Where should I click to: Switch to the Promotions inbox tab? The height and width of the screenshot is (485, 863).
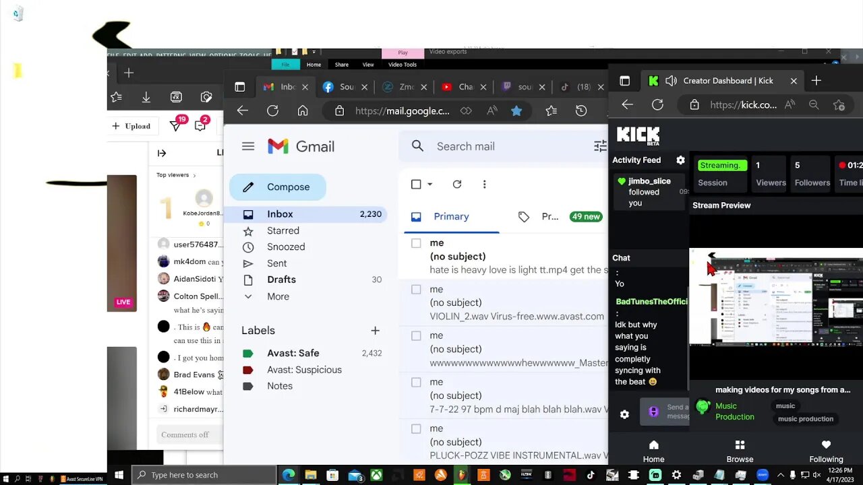click(x=558, y=216)
